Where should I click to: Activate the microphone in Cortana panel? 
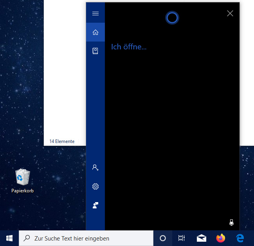(x=231, y=222)
